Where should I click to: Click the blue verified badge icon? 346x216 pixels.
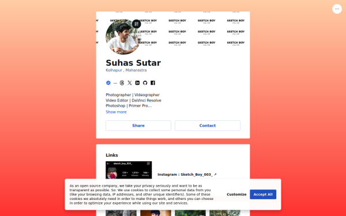coord(108,83)
